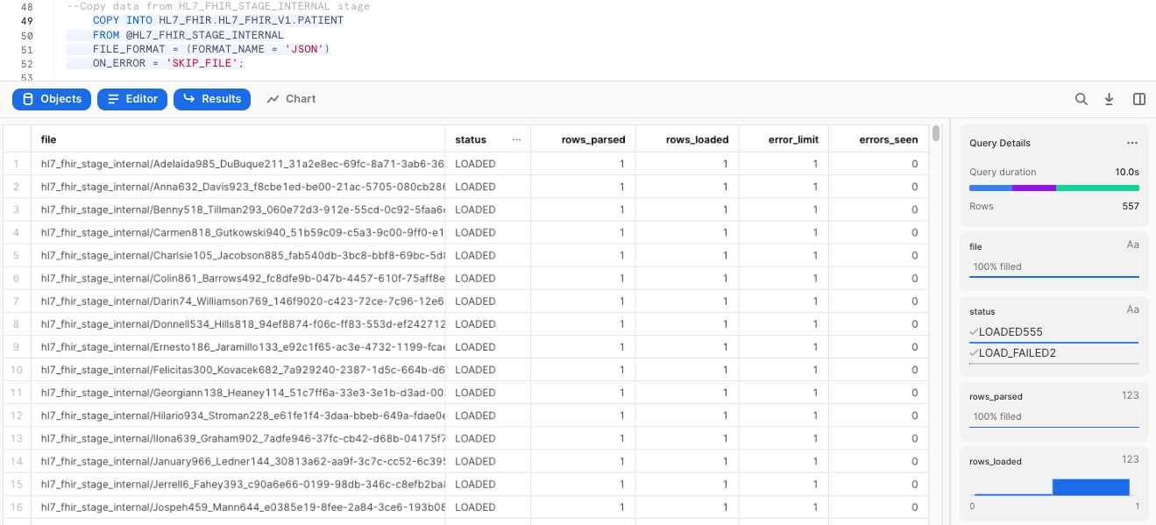This screenshot has width=1156, height=525.
Task: Select the file card in details panel
Action: 1053,258
